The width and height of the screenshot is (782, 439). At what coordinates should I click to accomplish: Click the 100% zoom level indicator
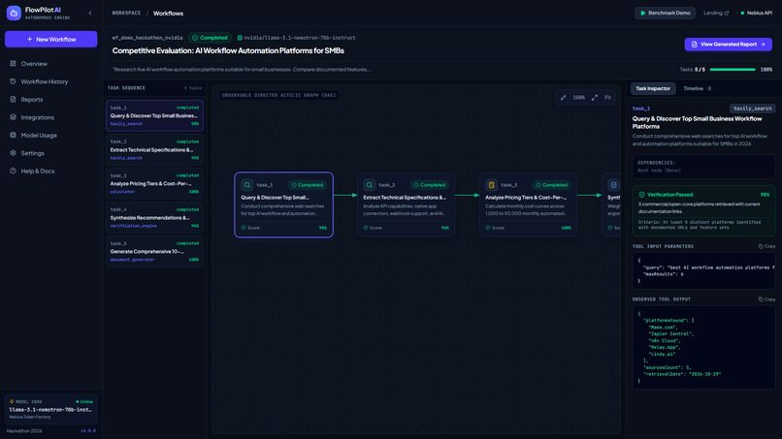tap(578, 98)
